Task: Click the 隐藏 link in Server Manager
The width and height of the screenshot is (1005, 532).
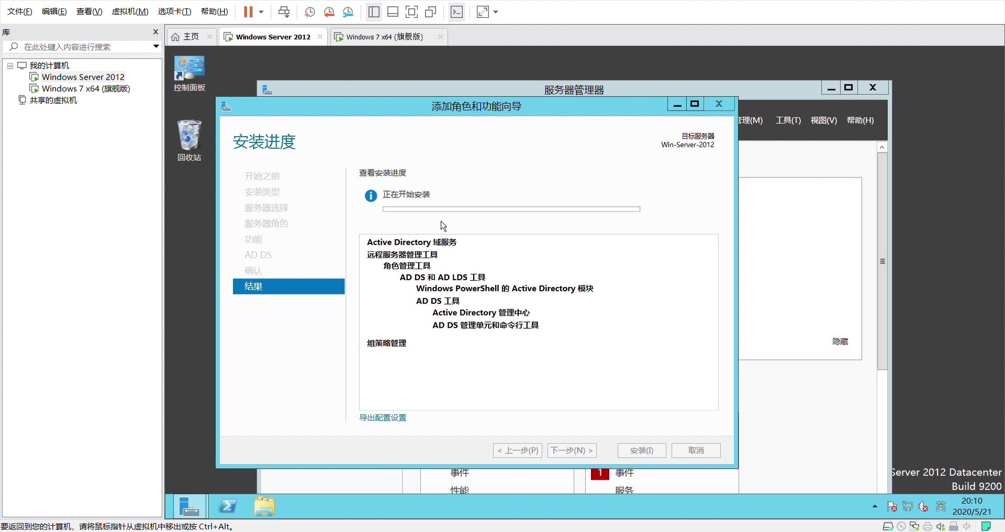Action: (x=840, y=341)
